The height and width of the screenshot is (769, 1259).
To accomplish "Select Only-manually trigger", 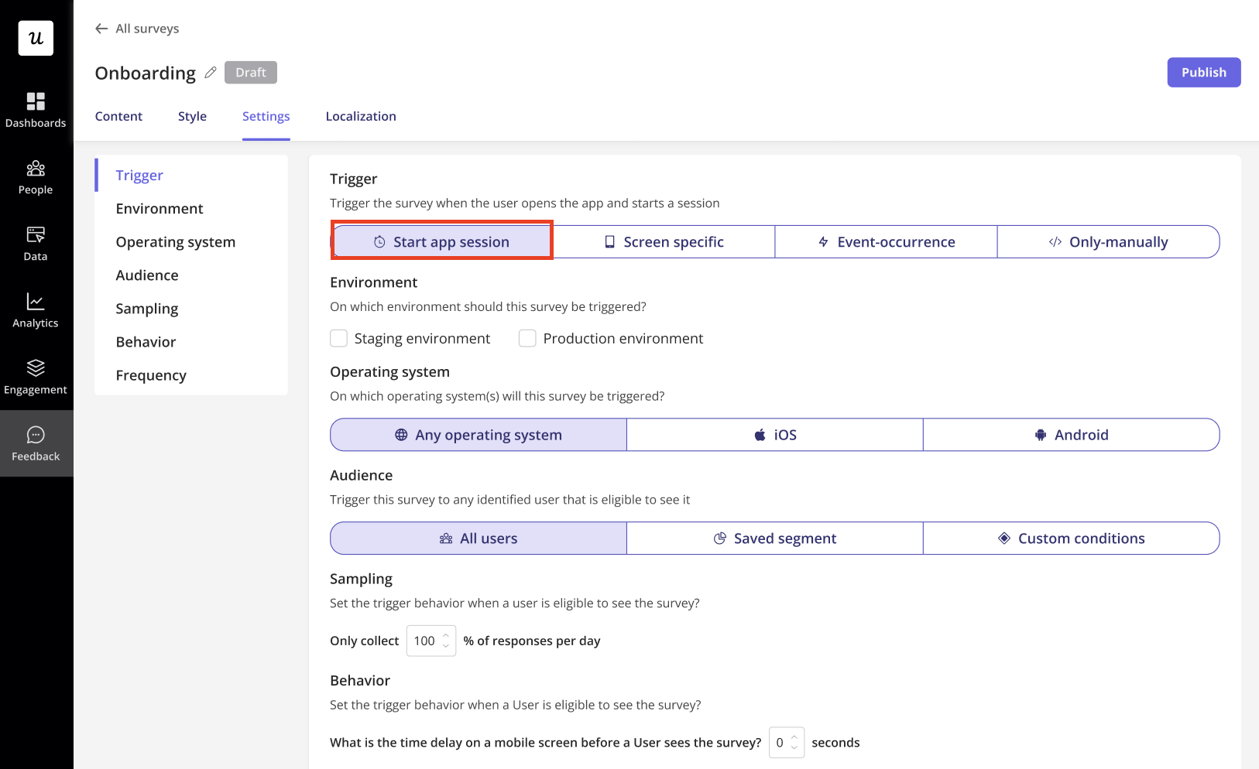I will pyautogui.click(x=1108, y=241).
